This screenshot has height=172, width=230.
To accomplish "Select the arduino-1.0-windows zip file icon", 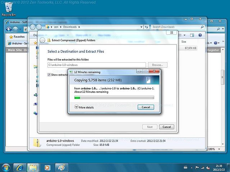I will pos(37,143).
